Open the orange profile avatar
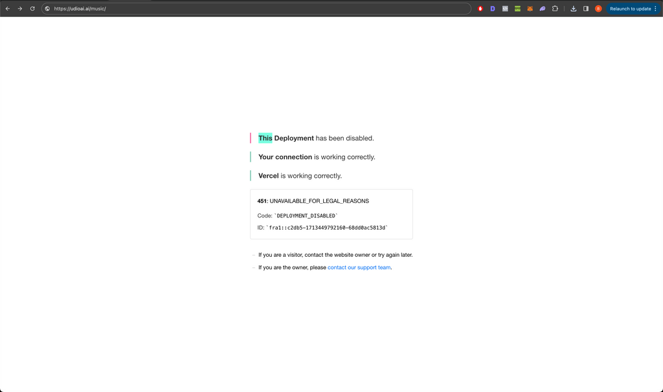Viewport: 663px width, 392px height. (598, 8)
